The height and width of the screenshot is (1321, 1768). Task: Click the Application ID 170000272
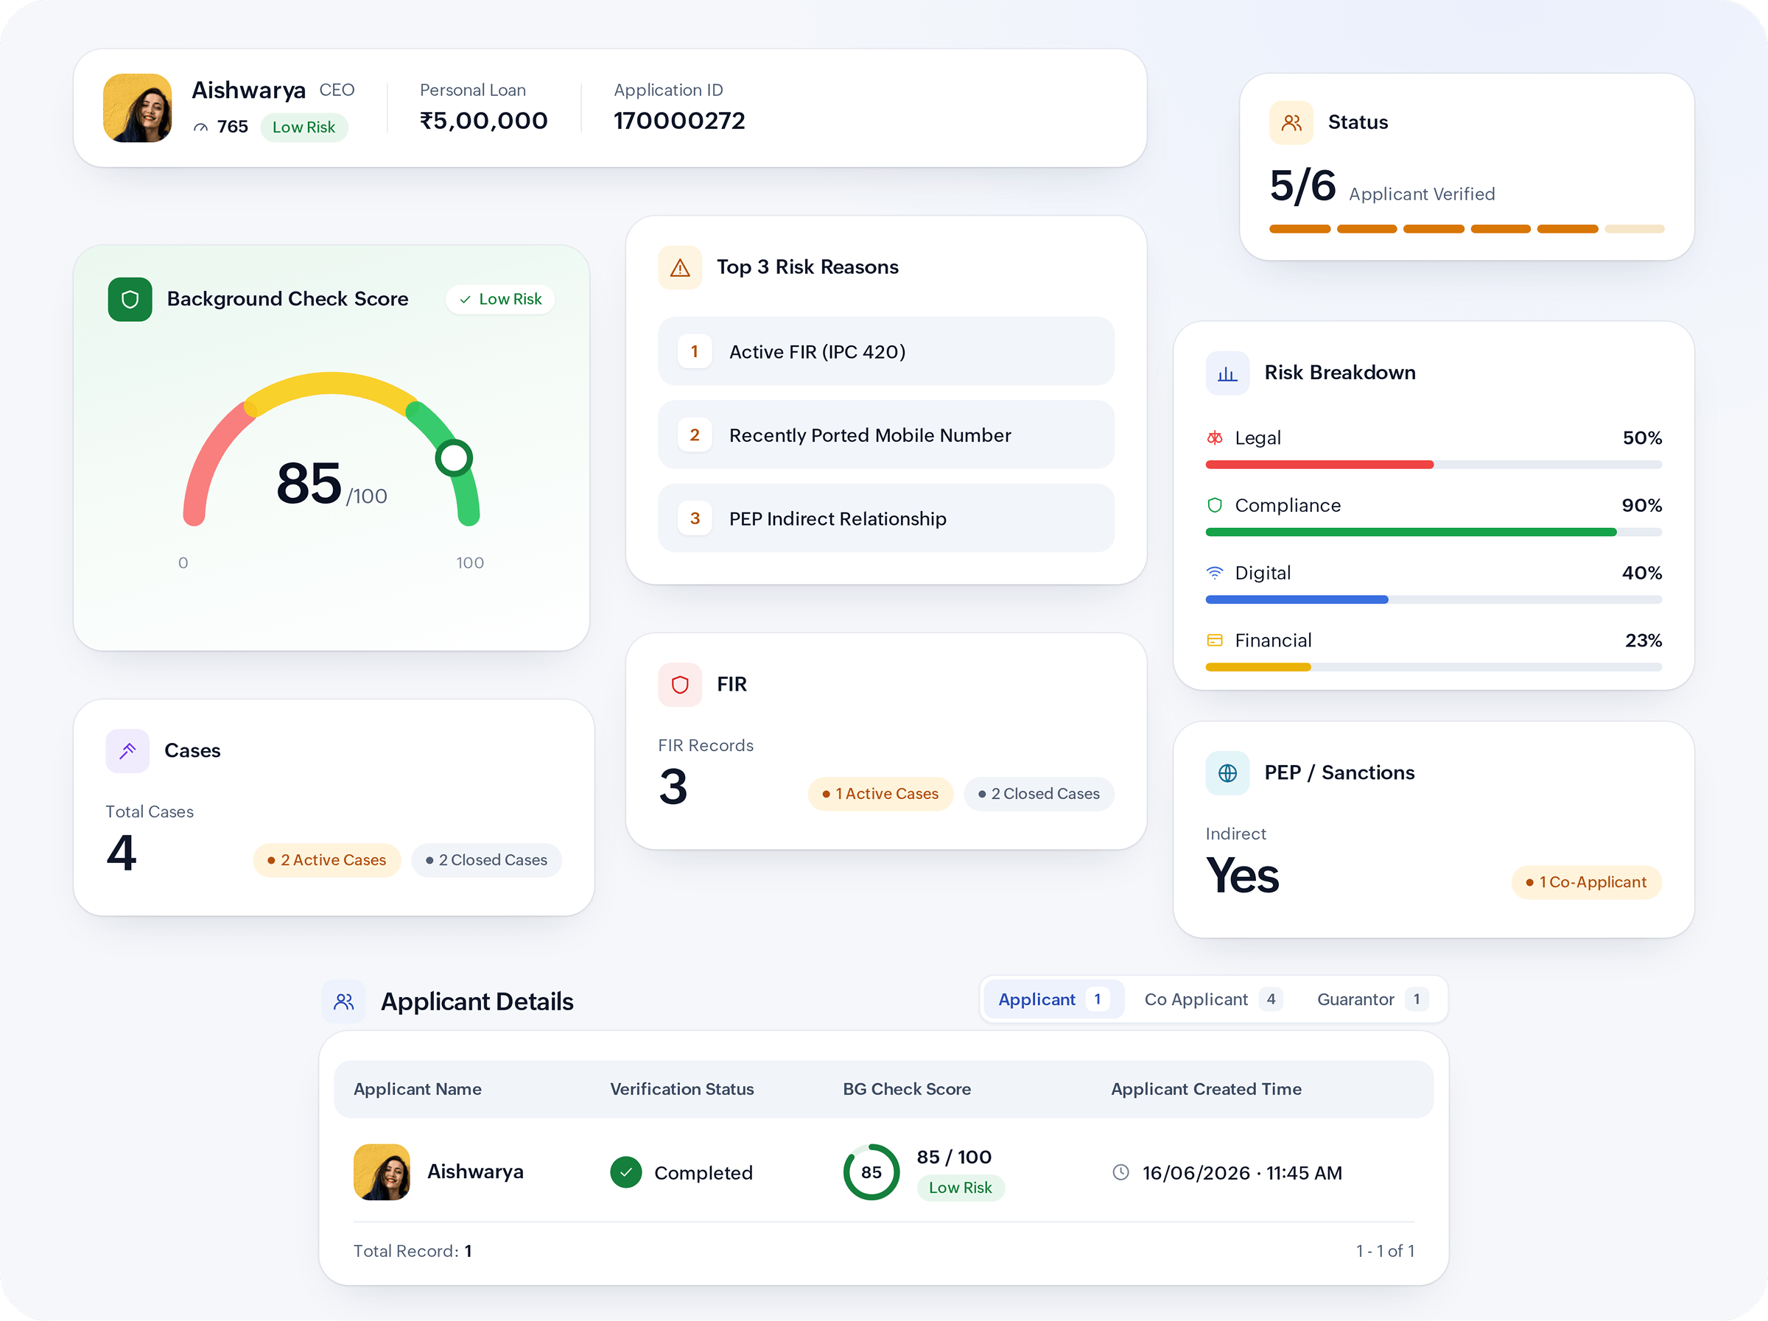point(679,121)
